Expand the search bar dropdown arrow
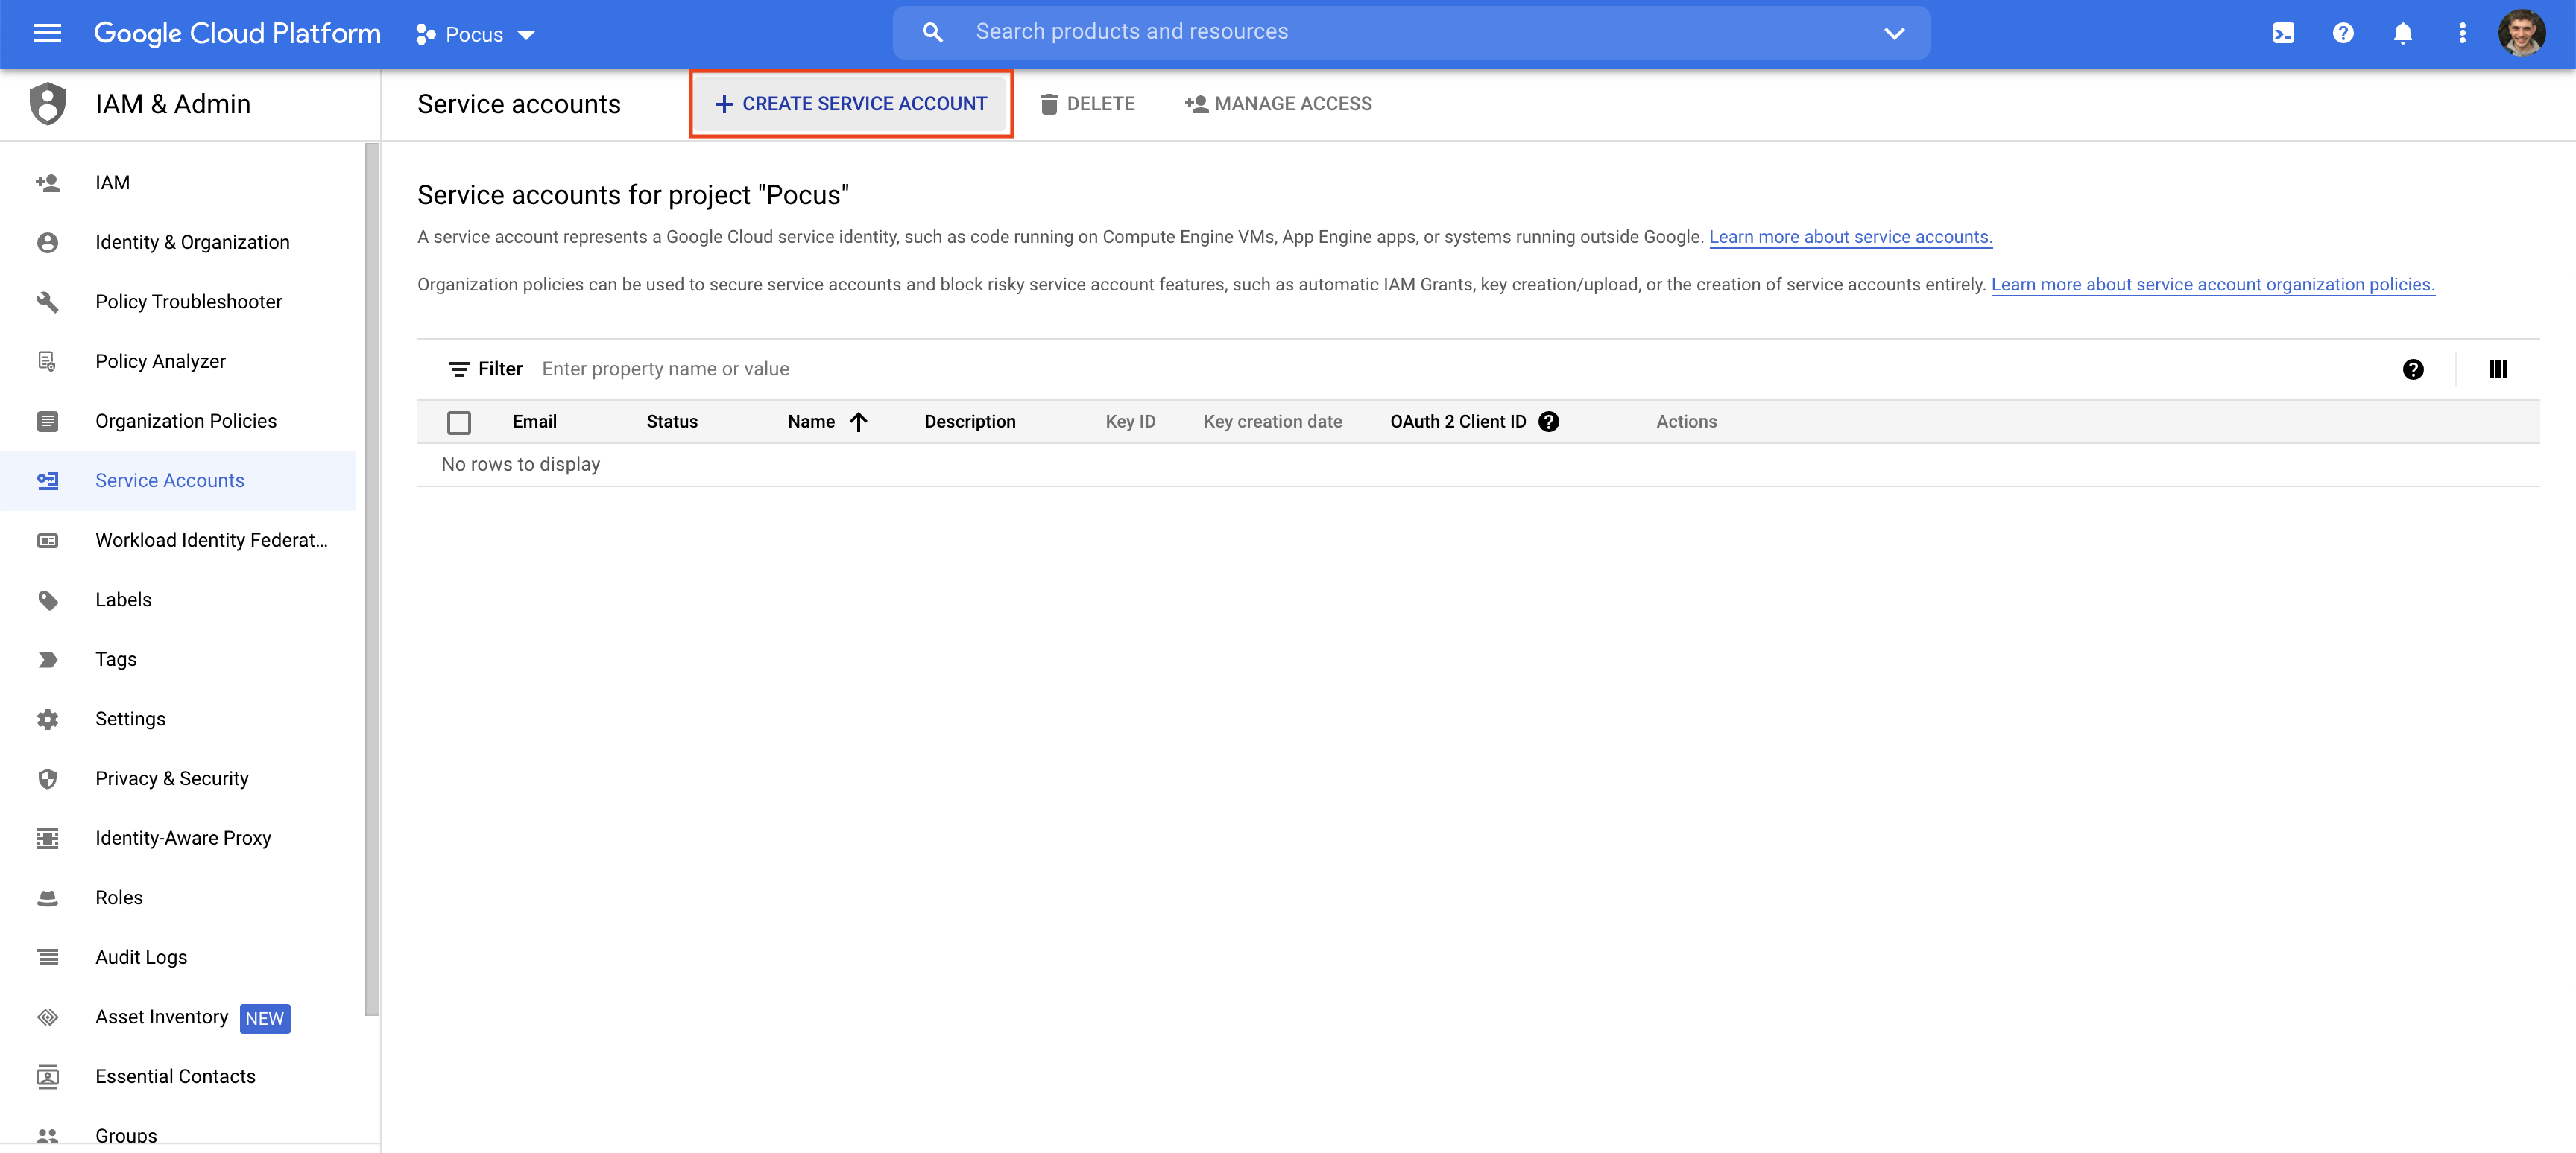 coord(1894,33)
